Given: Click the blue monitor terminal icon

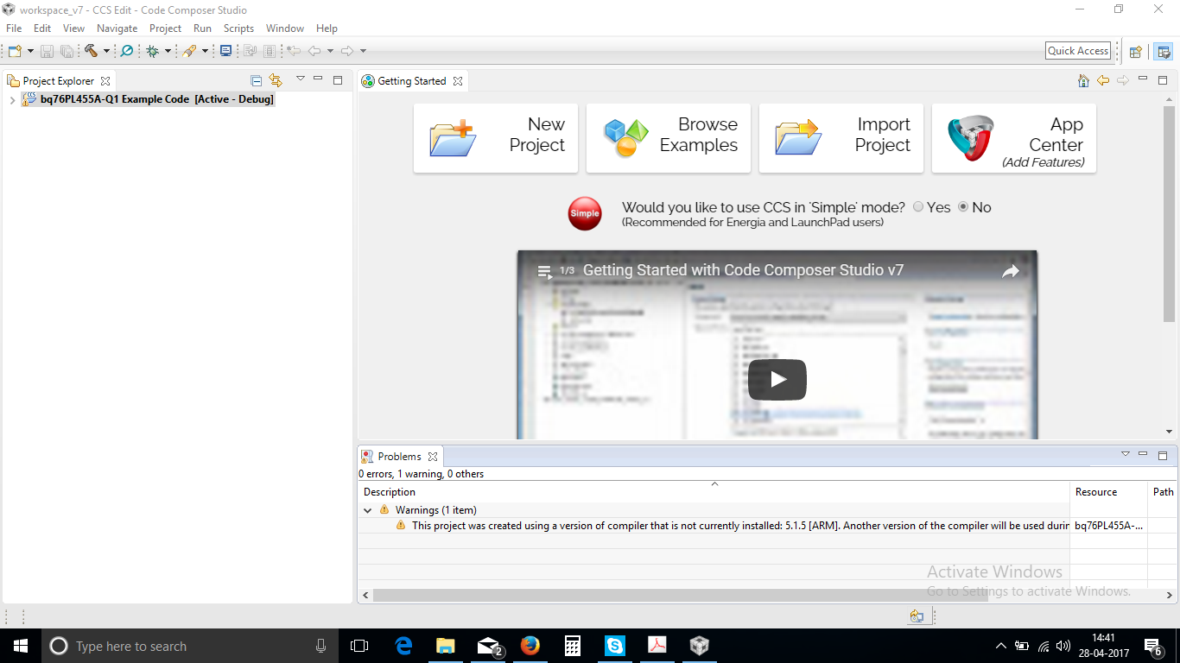Looking at the screenshot, I should pos(225,51).
